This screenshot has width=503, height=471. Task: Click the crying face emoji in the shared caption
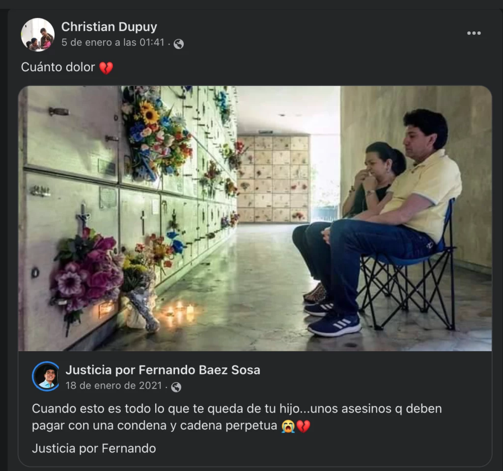tap(288, 426)
